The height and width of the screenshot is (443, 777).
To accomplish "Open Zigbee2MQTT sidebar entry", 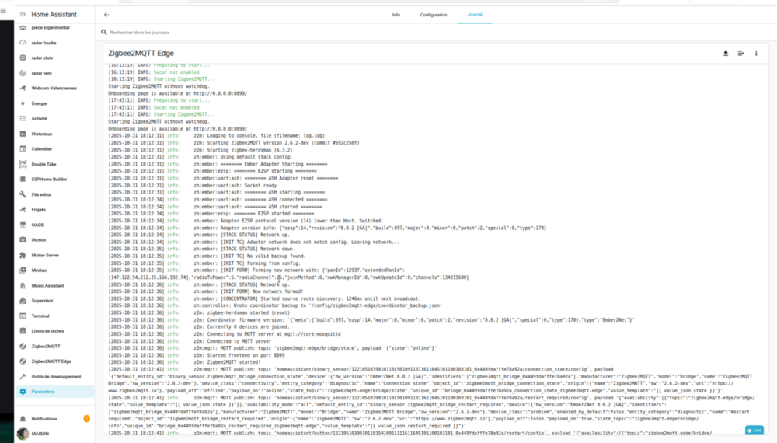I will click(54, 347).
